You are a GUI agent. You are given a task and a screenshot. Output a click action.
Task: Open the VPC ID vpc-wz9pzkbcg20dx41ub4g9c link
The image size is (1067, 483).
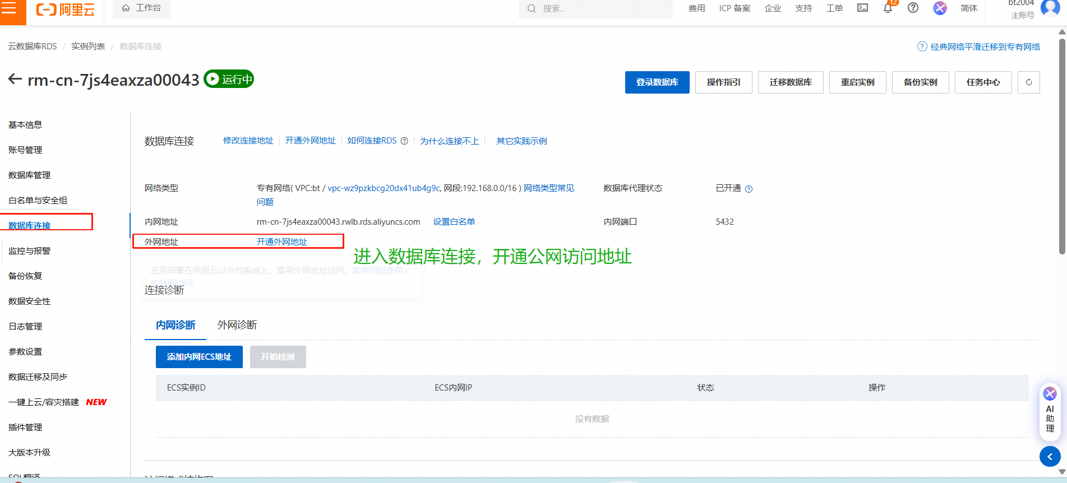[x=384, y=188]
